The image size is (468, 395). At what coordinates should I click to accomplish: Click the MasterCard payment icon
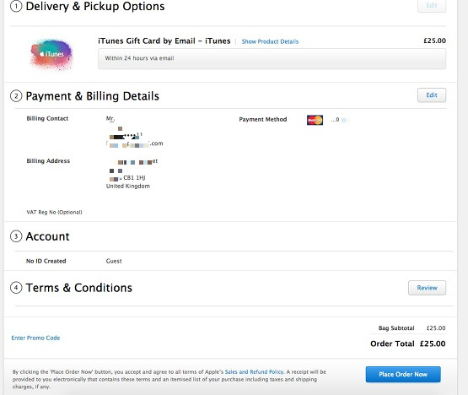(315, 120)
